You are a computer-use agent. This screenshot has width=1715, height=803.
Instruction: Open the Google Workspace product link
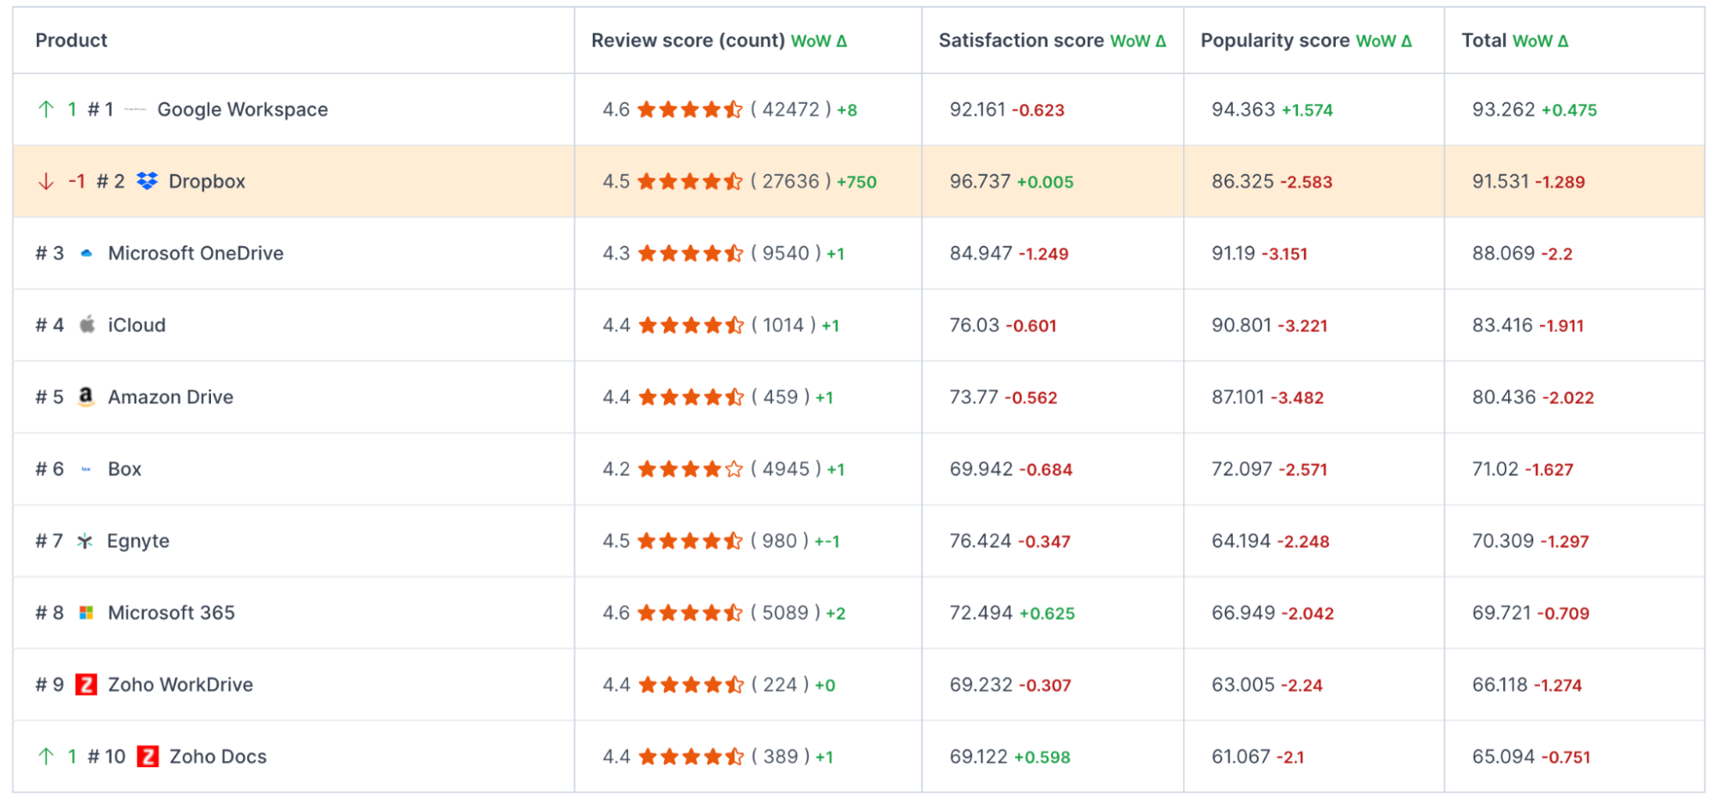click(x=243, y=109)
